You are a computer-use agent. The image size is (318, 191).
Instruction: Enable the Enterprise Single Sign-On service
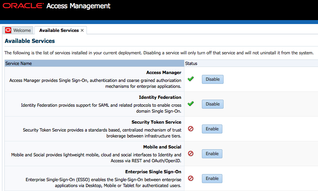point(212,179)
